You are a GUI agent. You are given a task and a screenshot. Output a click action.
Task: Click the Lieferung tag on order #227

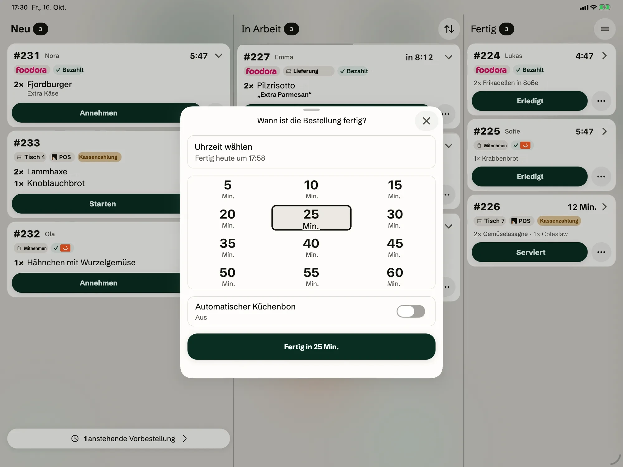point(308,71)
